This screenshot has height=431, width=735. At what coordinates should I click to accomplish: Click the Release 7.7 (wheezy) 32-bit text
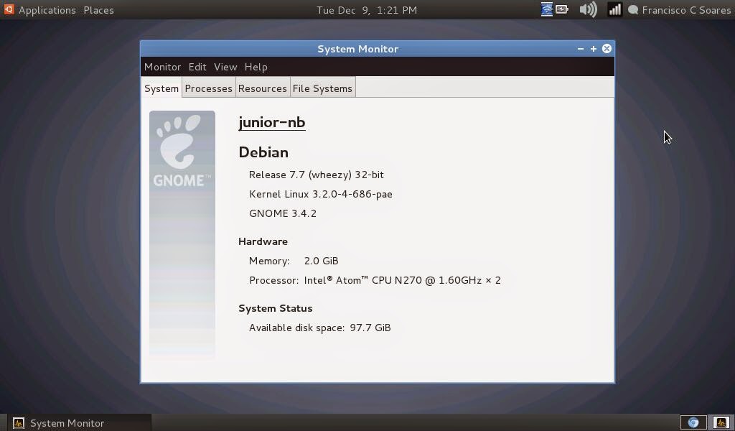pos(317,175)
